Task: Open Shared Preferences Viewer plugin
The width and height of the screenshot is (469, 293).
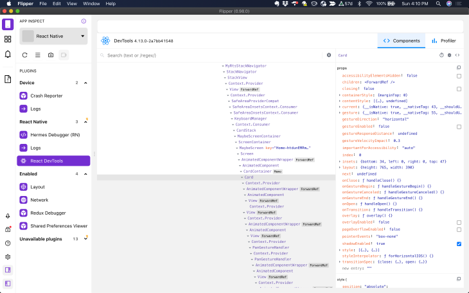Action: coord(53,226)
